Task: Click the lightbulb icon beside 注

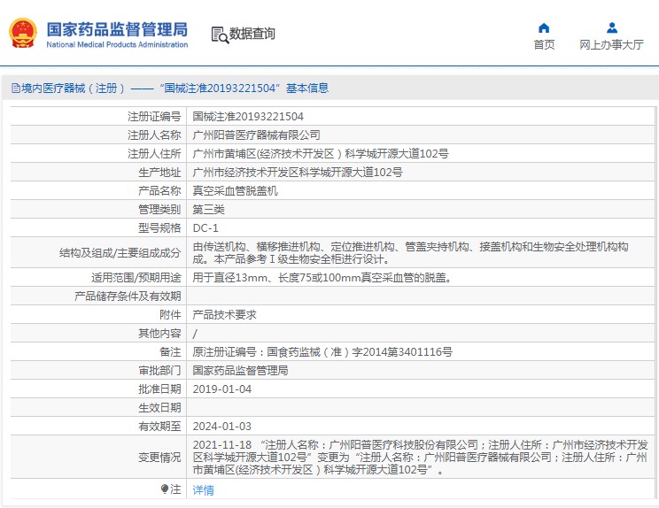Action: [165, 489]
